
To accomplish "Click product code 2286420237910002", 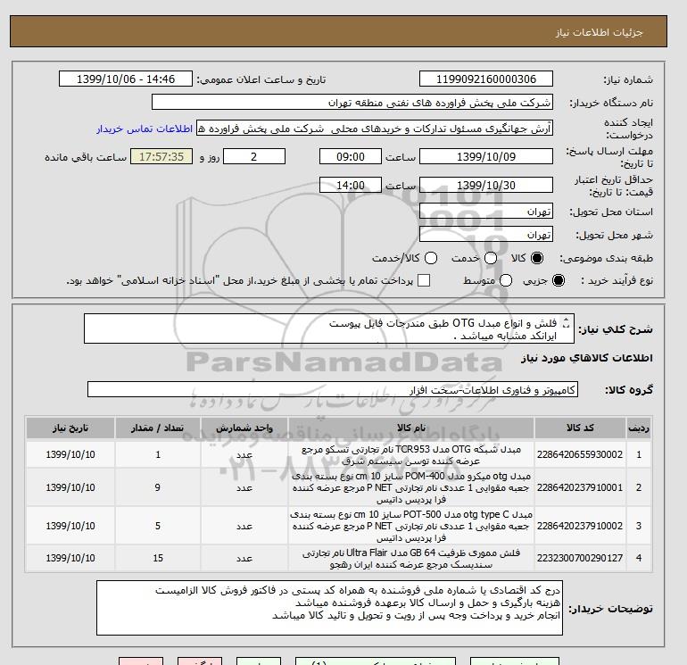I will click(580, 526).
